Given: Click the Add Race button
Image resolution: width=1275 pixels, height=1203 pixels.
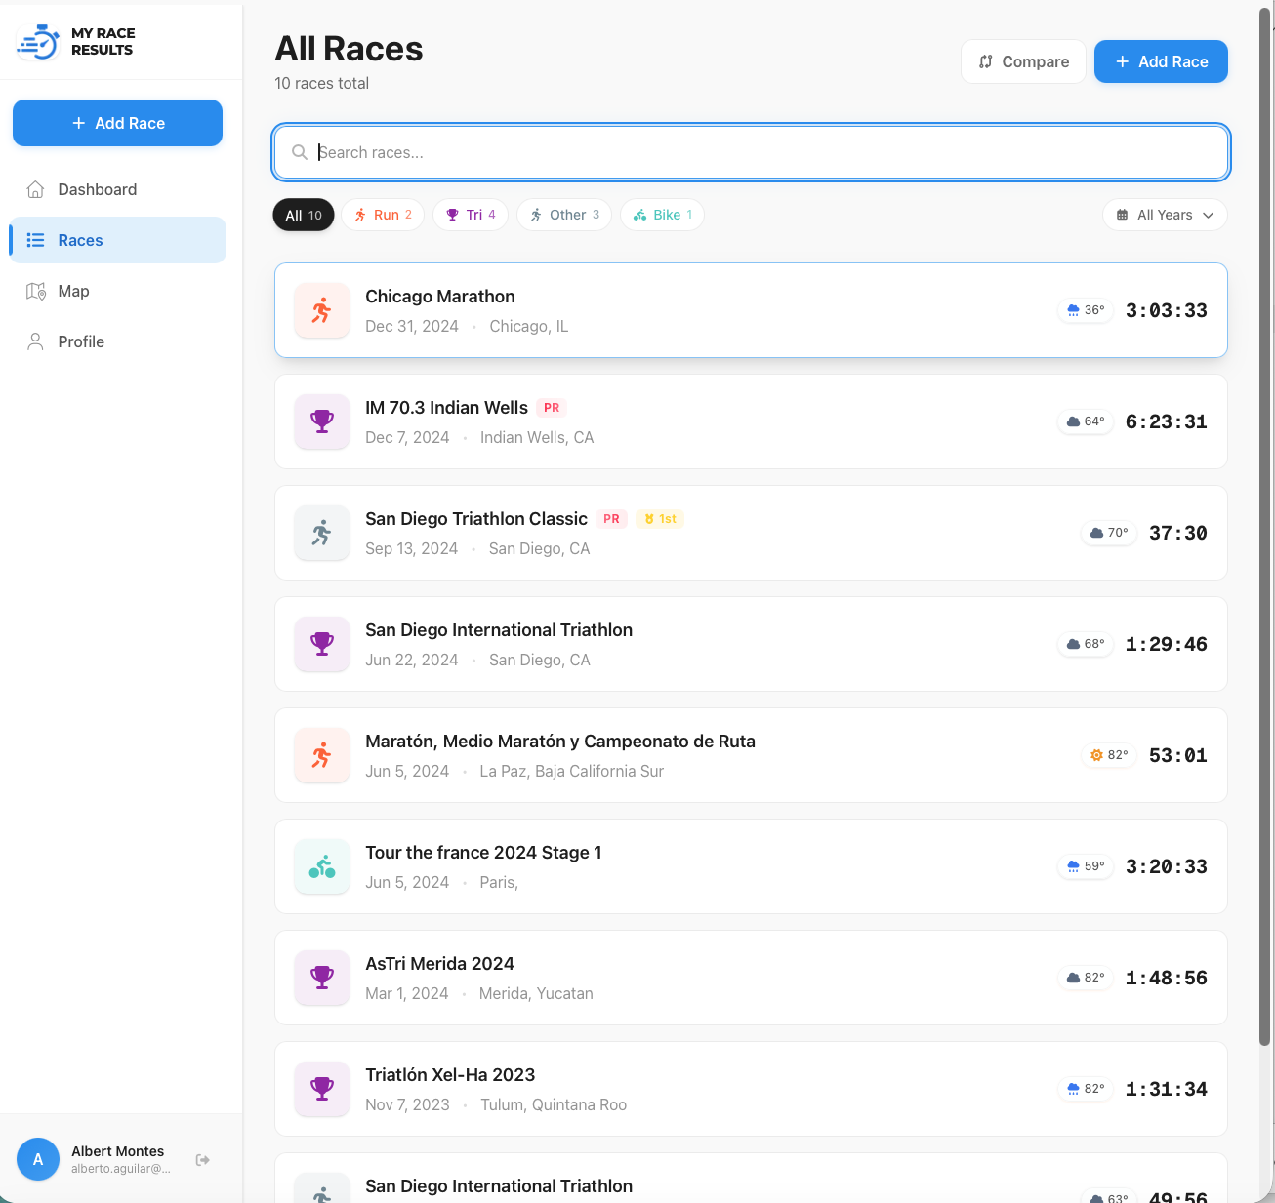Looking at the screenshot, I should 1161,61.
